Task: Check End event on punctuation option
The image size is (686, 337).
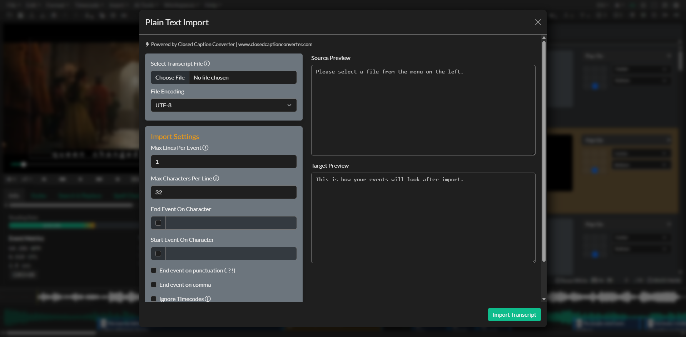Action: click(x=154, y=270)
